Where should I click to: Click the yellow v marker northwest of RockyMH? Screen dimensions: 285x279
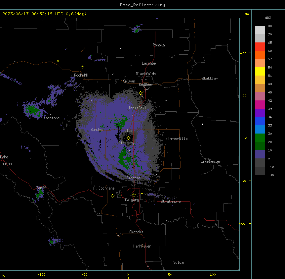(58, 61)
